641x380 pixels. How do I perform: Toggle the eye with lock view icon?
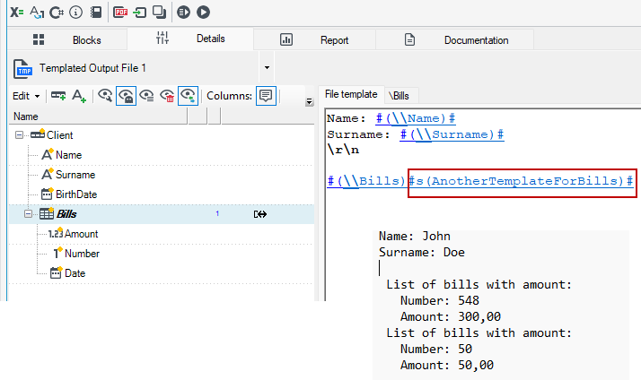tap(126, 96)
